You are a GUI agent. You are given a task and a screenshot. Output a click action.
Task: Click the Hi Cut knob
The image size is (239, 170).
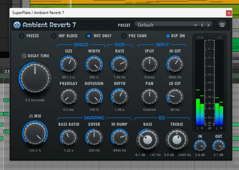click(x=175, y=64)
